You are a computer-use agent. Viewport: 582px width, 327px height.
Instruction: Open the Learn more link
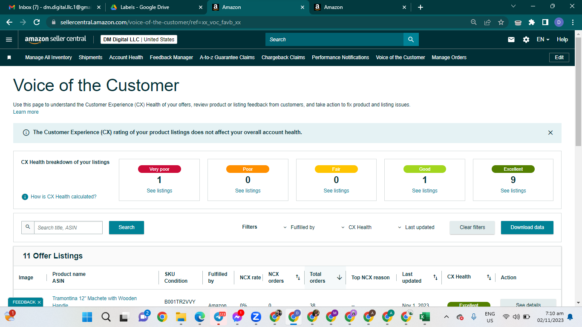[x=26, y=112]
